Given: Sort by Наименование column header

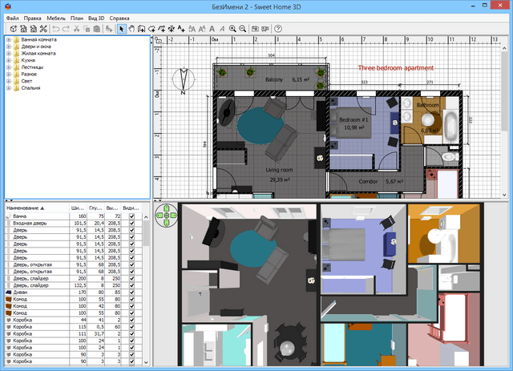Looking at the screenshot, I should 27,208.
